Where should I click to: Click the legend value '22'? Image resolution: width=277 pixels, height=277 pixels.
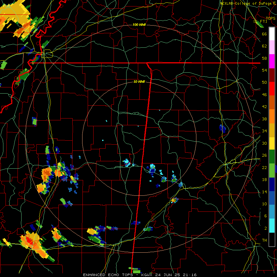[264, 167]
